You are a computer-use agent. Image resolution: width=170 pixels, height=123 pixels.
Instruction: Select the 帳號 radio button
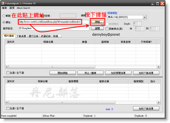(x=4, y=16)
